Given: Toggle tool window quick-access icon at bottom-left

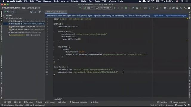Looking at the screenshot, I should [2, 105].
